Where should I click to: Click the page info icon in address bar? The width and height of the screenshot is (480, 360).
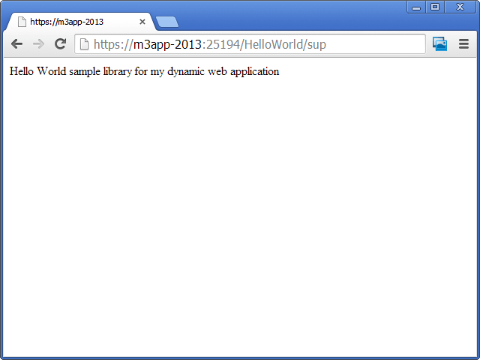pyautogui.click(x=85, y=44)
